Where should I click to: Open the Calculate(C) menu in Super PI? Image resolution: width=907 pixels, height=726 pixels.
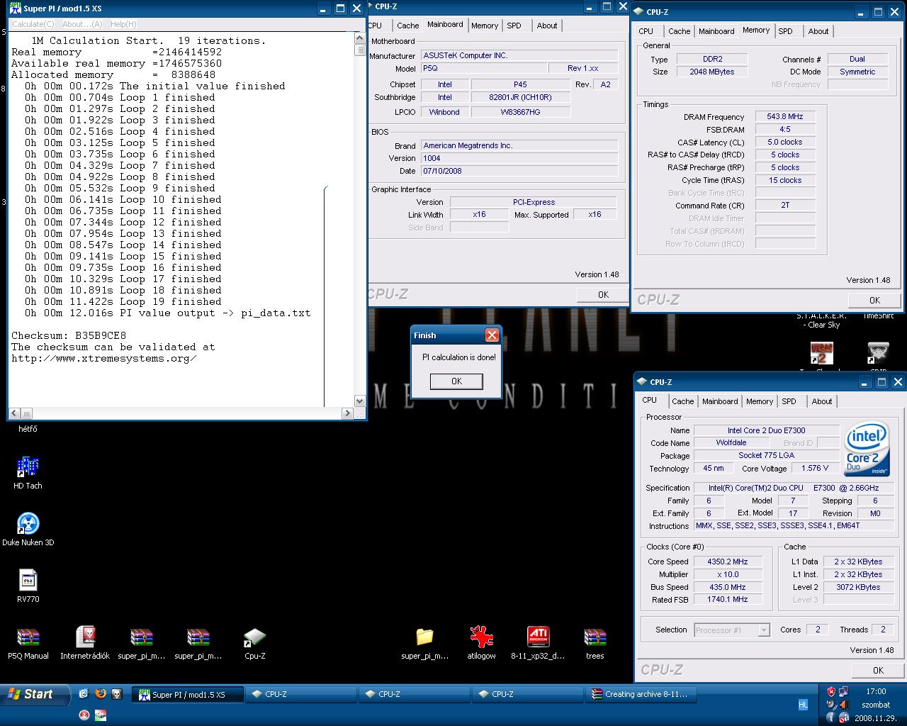[x=33, y=24]
